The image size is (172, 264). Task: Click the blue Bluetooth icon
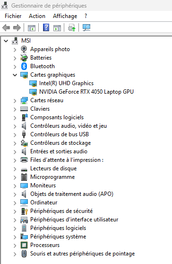point(24,66)
